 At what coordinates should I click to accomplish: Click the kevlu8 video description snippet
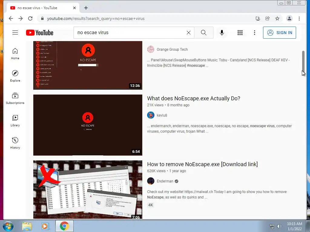(219, 129)
